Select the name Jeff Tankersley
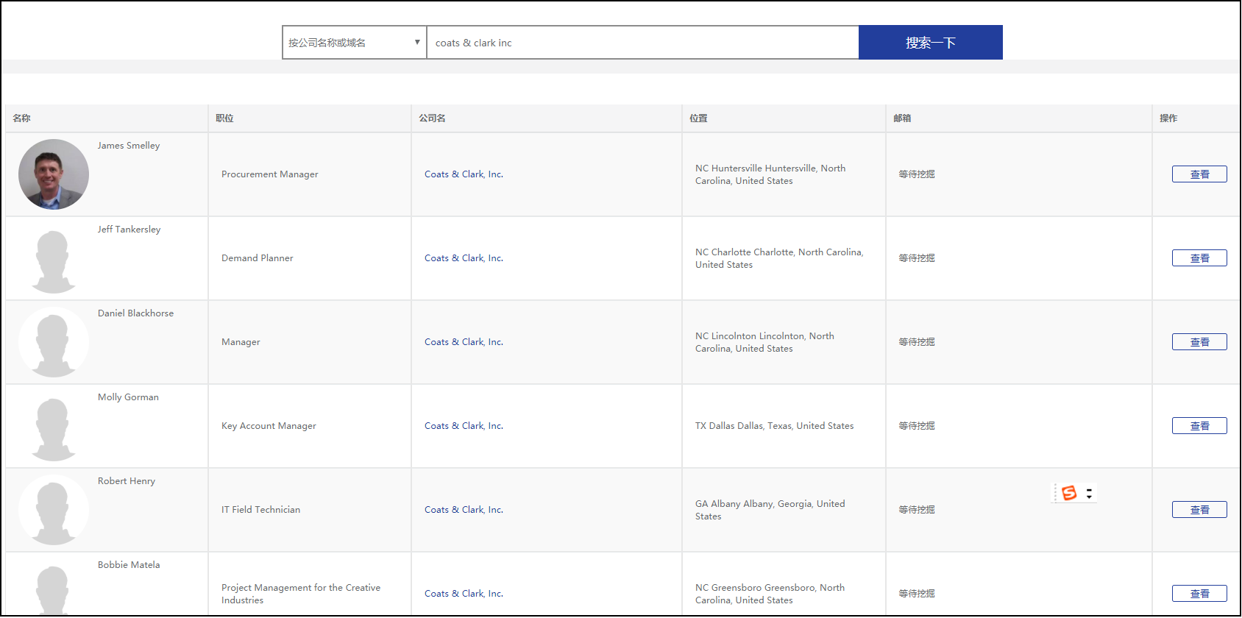The width and height of the screenshot is (1242, 618). pos(129,230)
